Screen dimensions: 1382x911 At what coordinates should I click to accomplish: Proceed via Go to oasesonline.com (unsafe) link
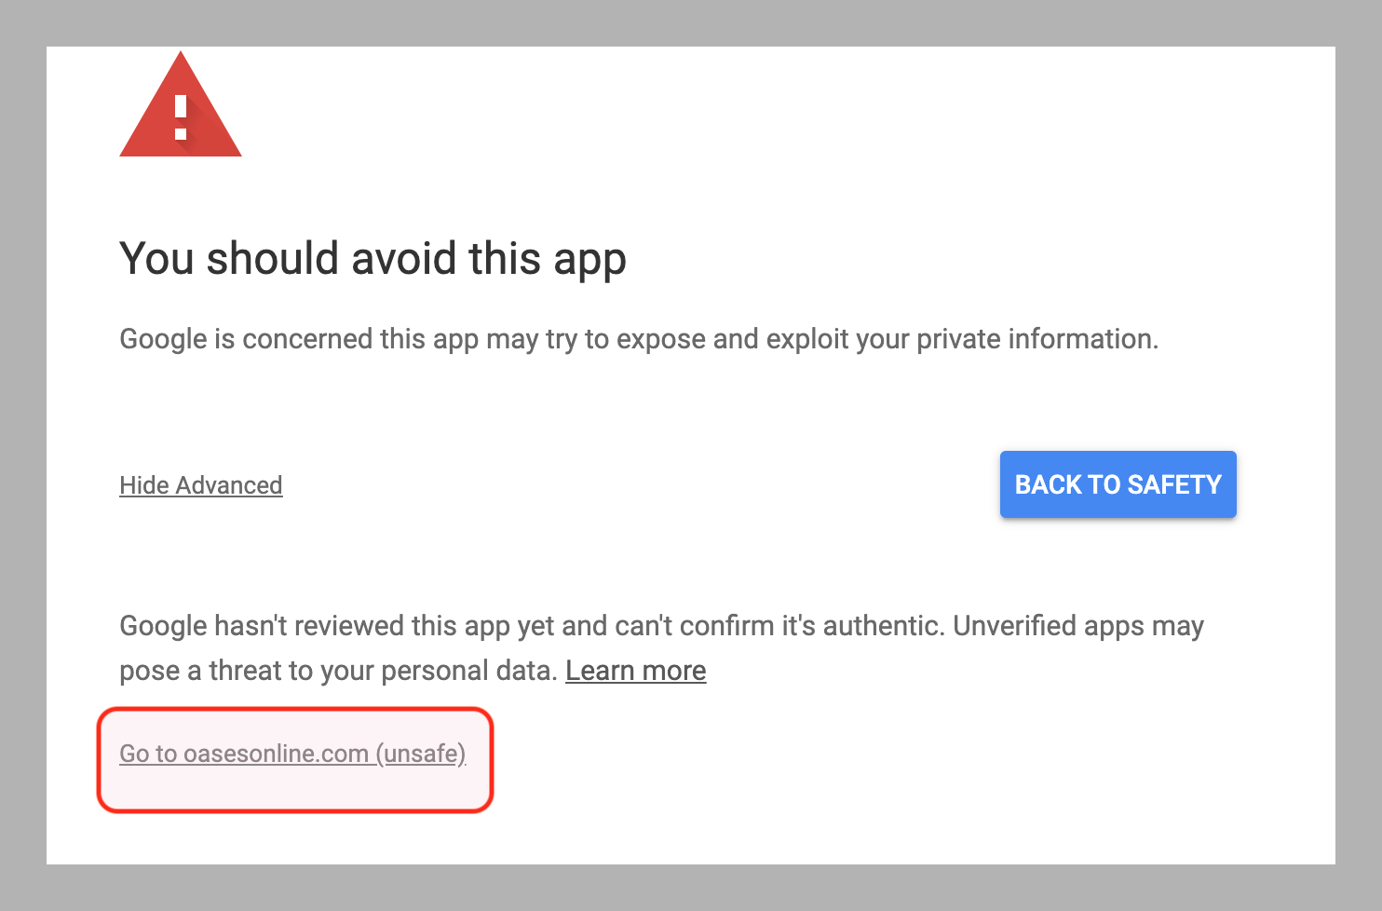pos(292,754)
